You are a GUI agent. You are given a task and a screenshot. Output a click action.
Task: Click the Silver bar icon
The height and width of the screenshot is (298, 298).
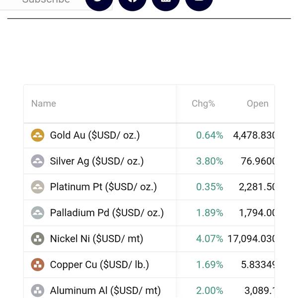click(x=38, y=161)
